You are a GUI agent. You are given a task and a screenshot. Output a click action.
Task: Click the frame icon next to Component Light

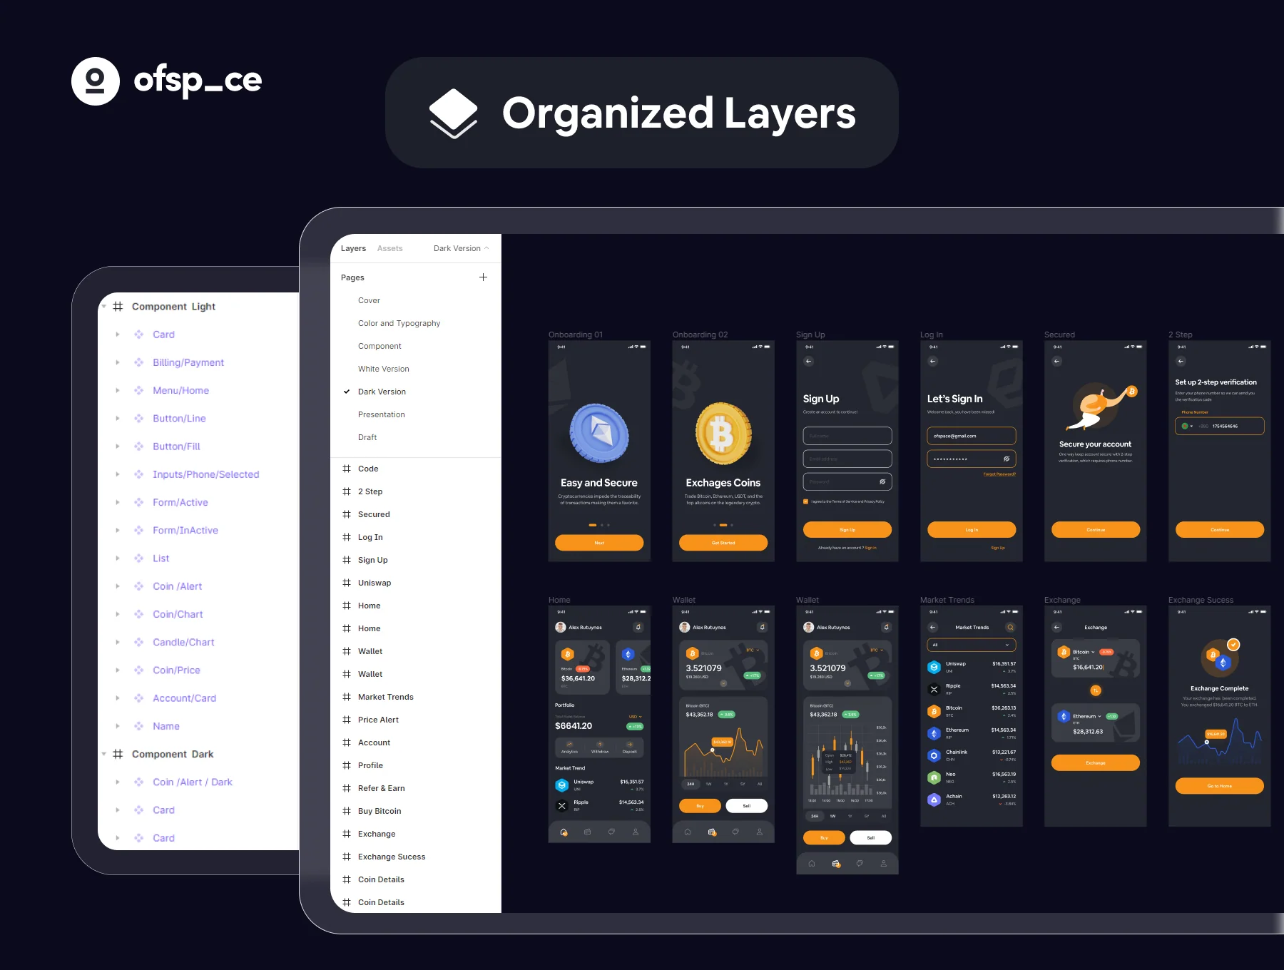[118, 307]
